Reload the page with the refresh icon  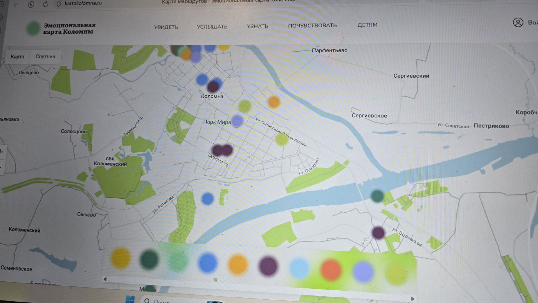[x=45, y=4]
